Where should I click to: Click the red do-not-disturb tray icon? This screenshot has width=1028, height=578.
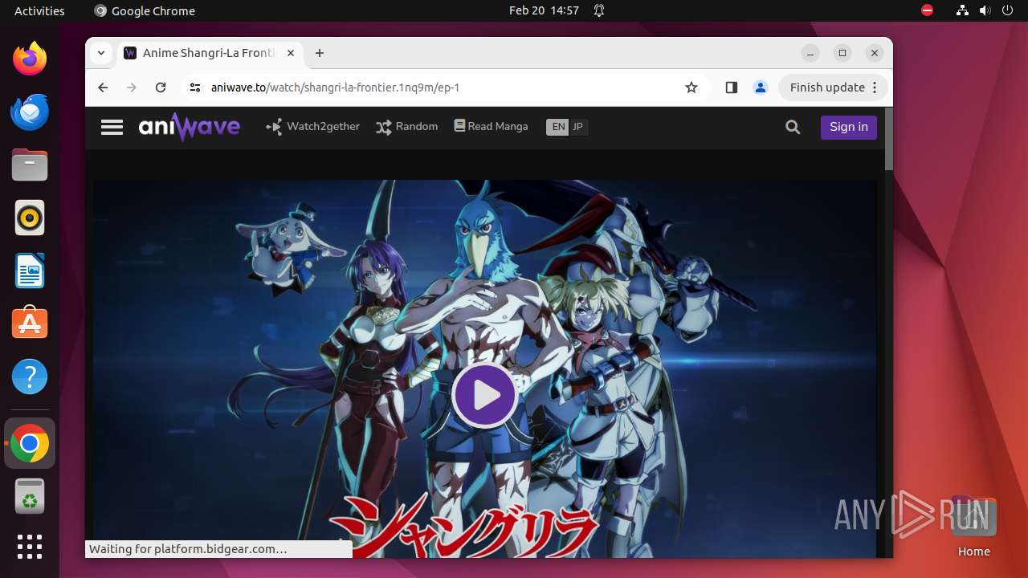pyautogui.click(x=927, y=10)
